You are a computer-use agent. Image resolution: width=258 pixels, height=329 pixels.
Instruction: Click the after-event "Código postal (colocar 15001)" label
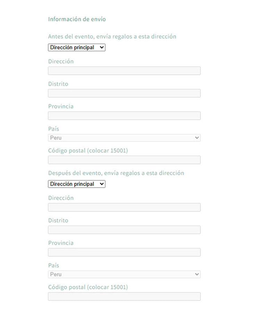point(88,287)
